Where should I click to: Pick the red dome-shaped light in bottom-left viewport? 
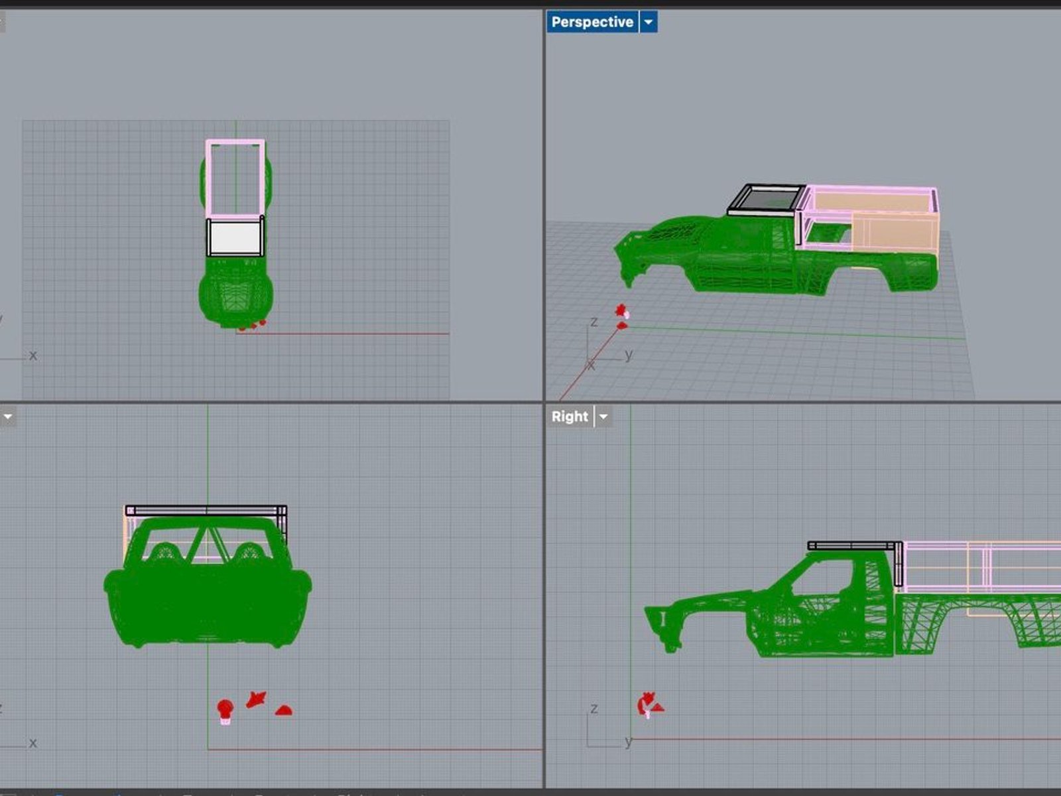click(x=284, y=711)
